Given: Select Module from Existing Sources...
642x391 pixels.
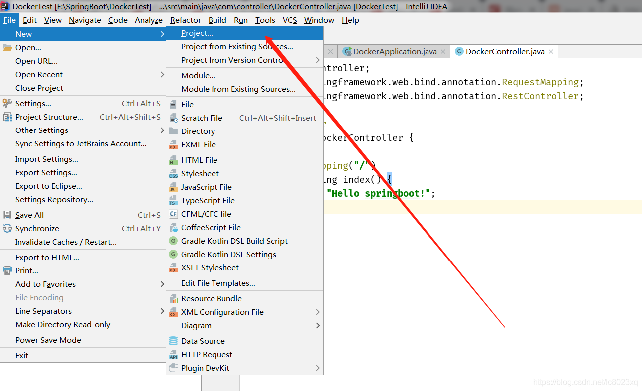Looking at the screenshot, I should [x=244, y=89].
